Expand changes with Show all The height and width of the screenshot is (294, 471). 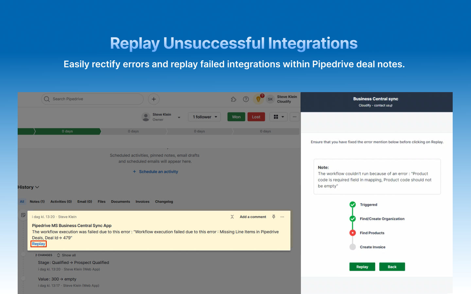point(66,255)
